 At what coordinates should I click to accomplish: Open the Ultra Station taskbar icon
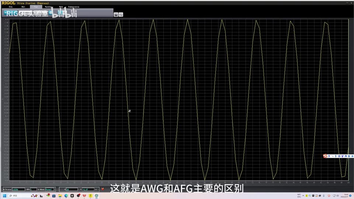[97, 196]
